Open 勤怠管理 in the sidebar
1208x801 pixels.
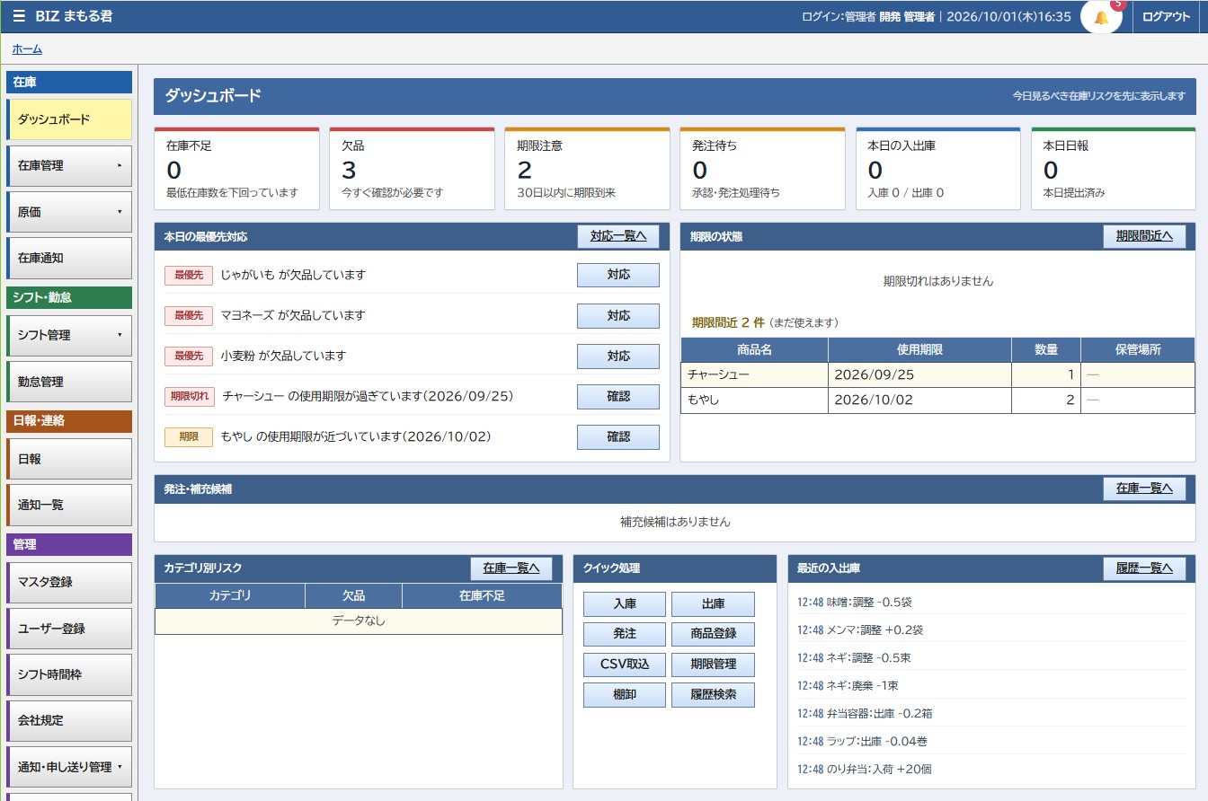(x=69, y=382)
